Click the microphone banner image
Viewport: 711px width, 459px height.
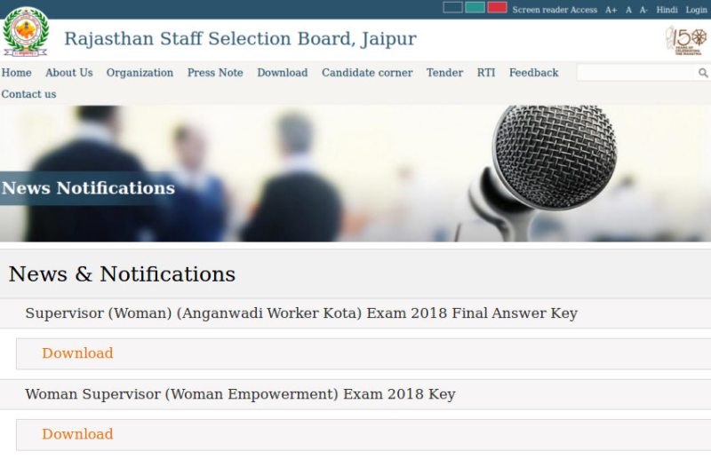[355, 173]
